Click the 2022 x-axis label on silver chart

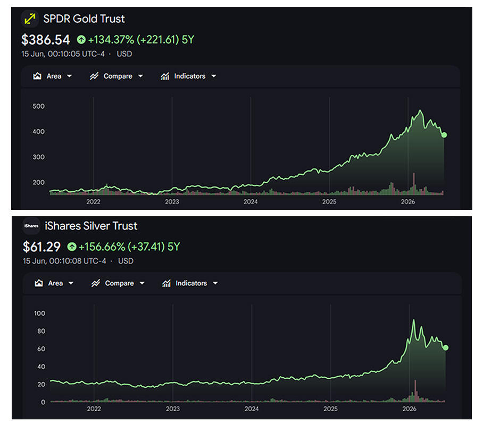click(94, 409)
